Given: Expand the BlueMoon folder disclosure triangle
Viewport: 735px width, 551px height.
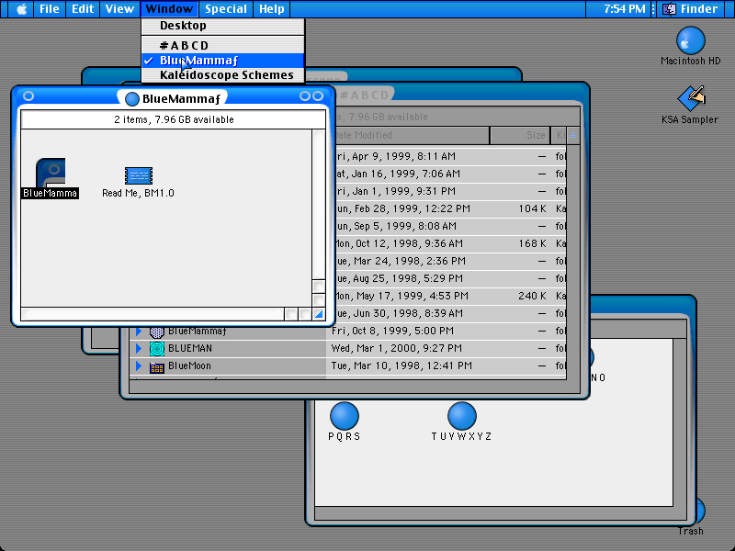Looking at the screenshot, I should (139, 365).
